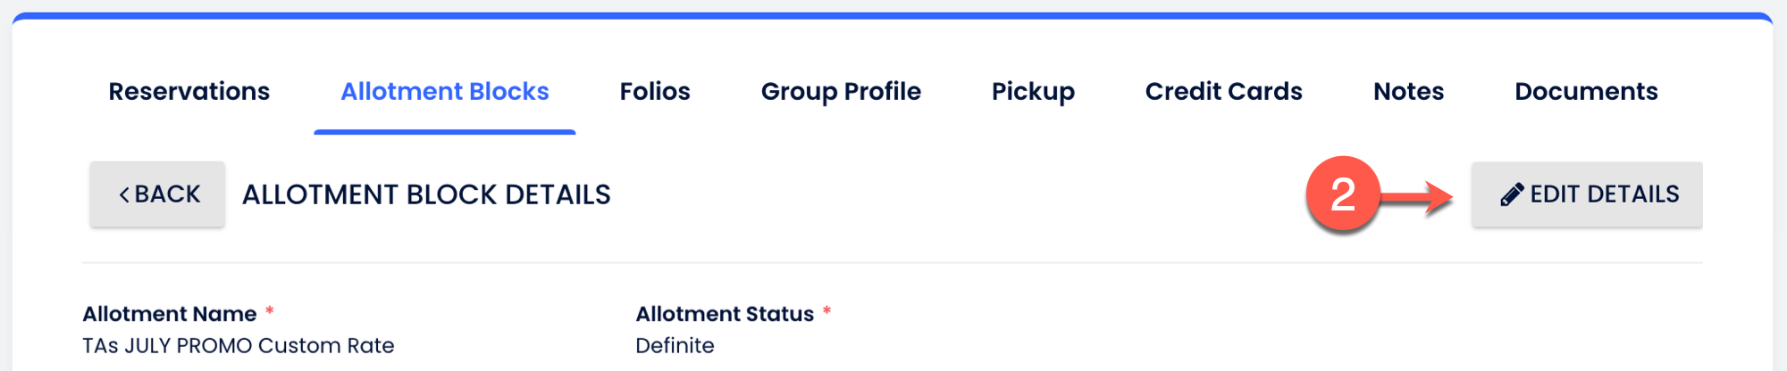The height and width of the screenshot is (371, 1787).
Task: Click the Definite allotment status value
Action: 675,345
